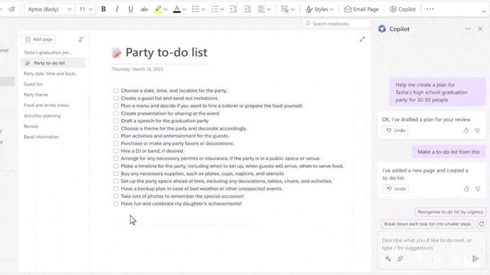
Task: Increase the paragraph indent
Action: tap(248, 9)
